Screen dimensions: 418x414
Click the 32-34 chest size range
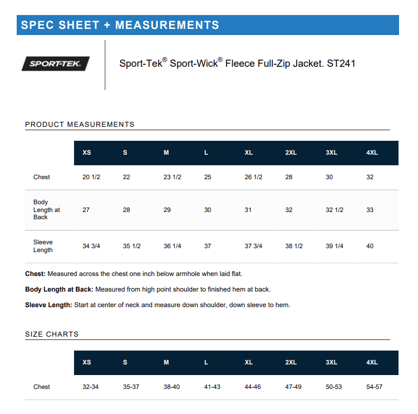pyautogui.click(x=90, y=387)
